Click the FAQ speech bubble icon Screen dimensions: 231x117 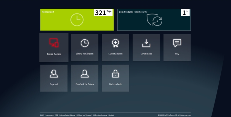tap(177, 43)
